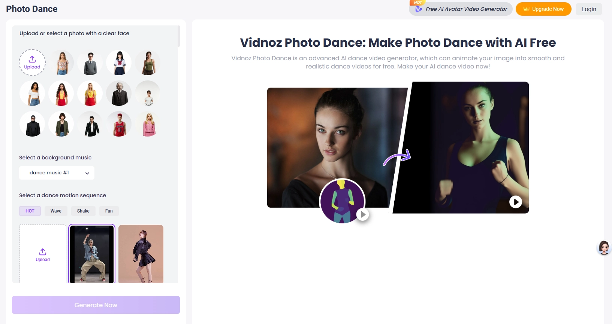
Task: Select the blonde woman in yellow and red
Action: point(90,94)
